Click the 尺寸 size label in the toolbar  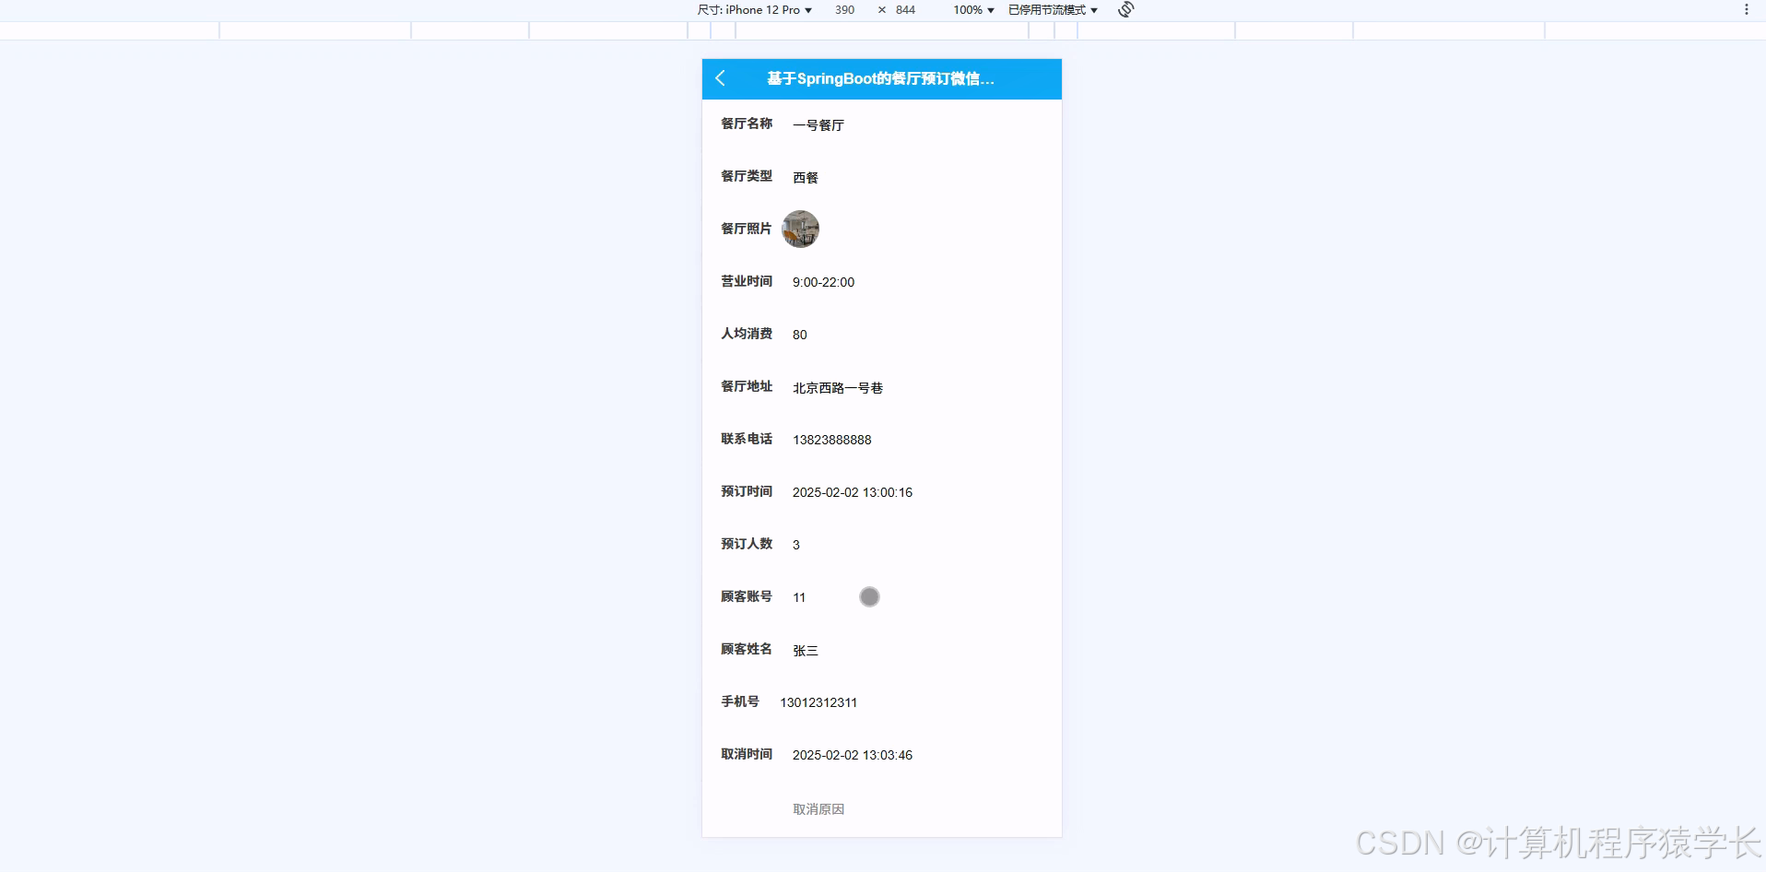707,10
